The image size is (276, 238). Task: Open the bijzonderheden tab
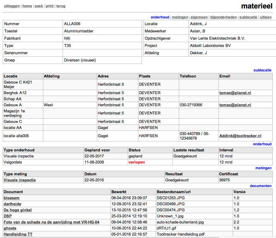click(223, 17)
